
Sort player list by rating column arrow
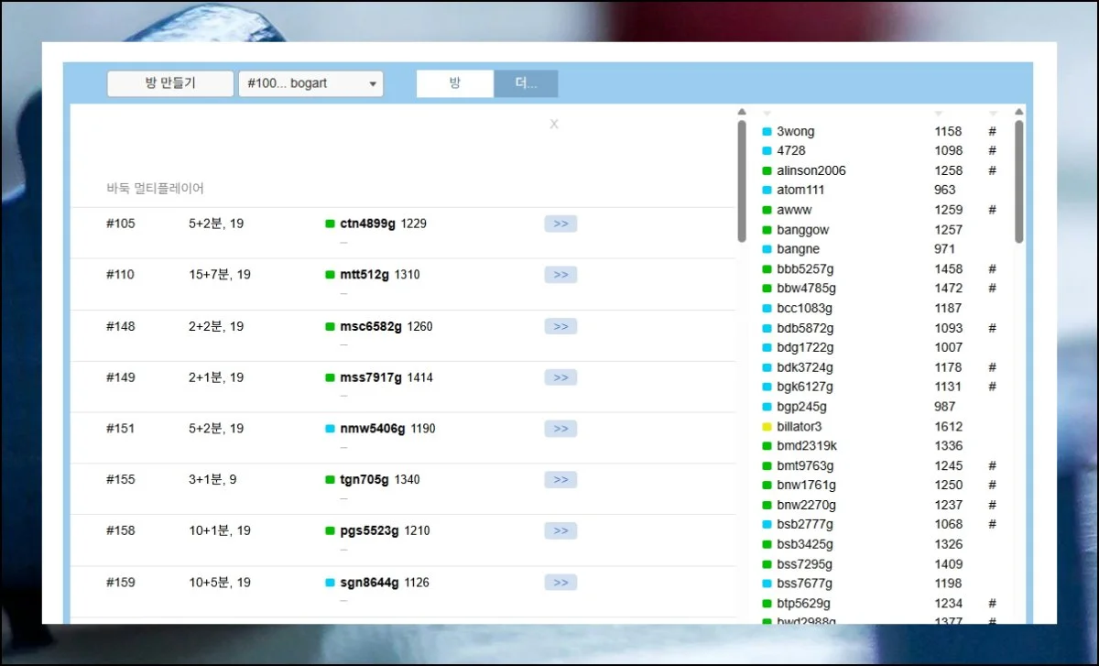939,113
